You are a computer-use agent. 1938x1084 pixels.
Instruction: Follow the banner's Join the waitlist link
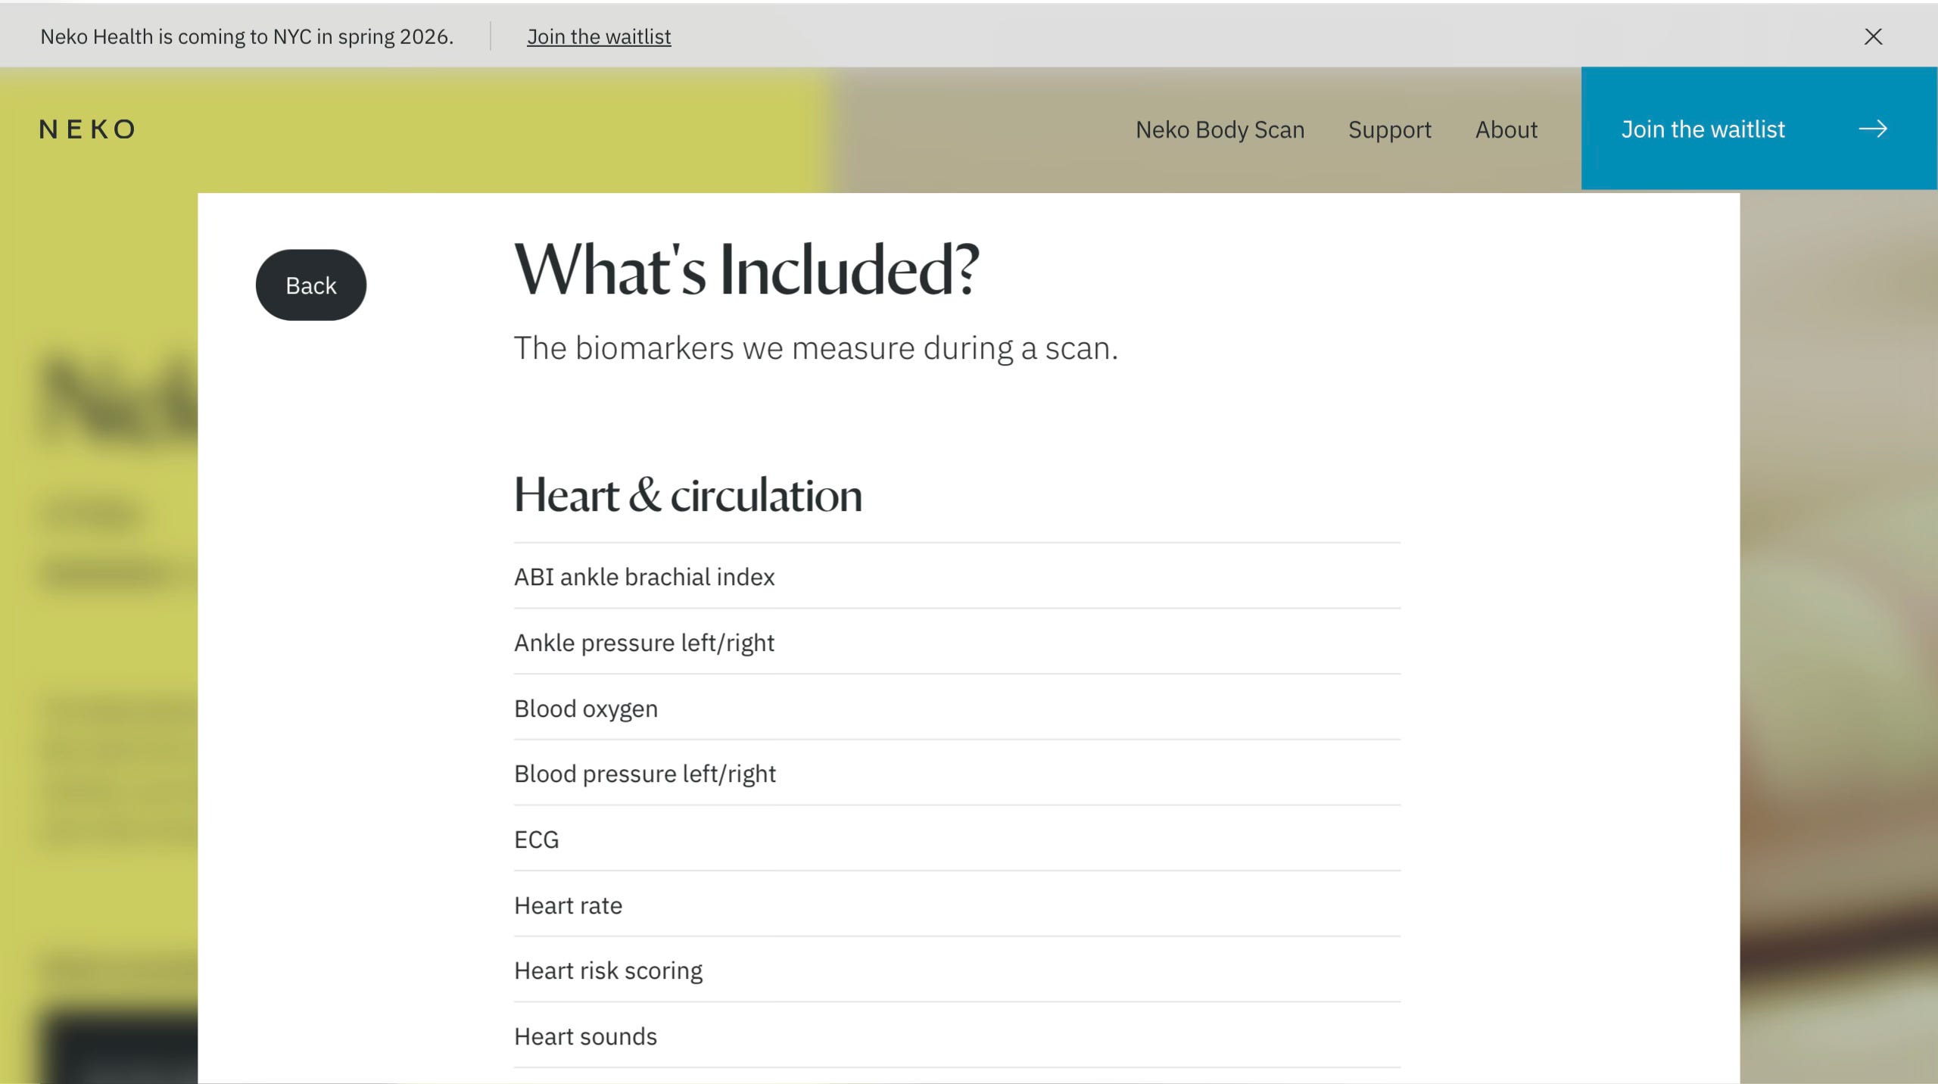(599, 36)
